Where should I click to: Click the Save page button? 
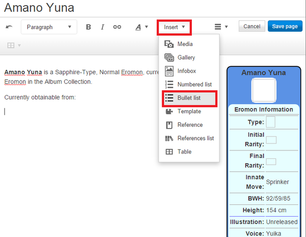pos(285,26)
